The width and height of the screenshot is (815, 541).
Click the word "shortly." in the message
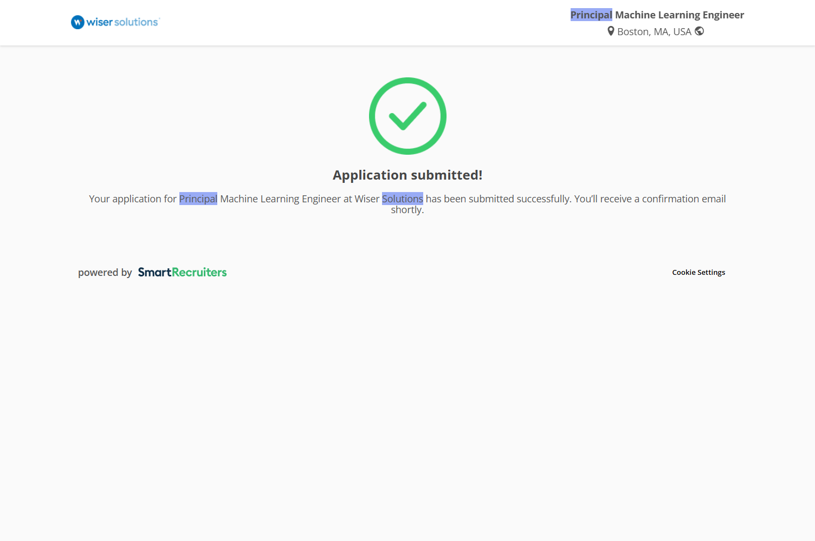pos(407,210)
